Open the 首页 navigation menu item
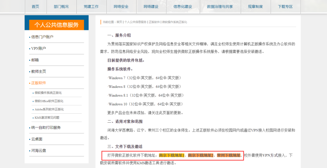Viewport: 327px width, 168px height. [35, 6]
